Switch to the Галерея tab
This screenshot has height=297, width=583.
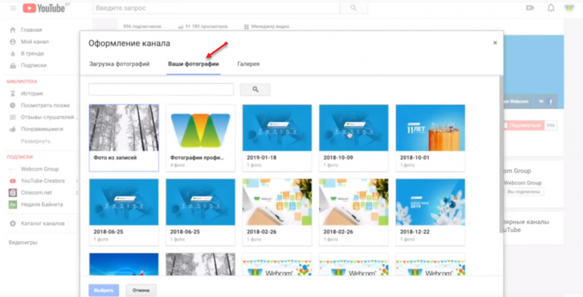coord(248,64)
